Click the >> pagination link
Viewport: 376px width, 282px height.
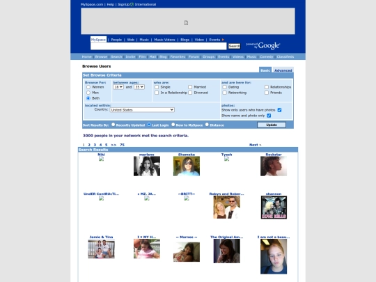[113, 145]
